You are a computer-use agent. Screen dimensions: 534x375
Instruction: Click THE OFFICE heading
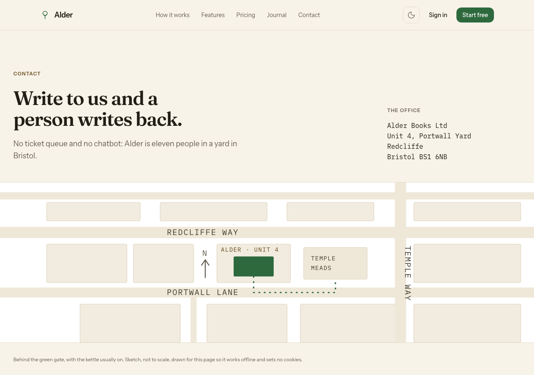pos(404,110)
